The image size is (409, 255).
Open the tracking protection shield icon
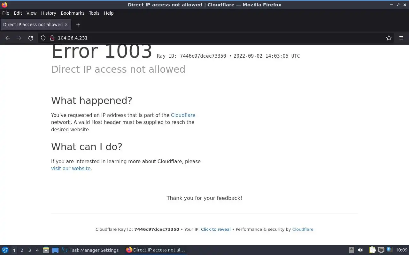[x=43, y=38]
